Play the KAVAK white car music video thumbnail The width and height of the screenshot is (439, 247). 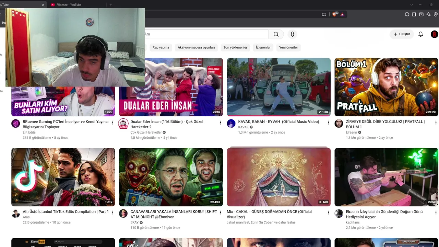278,87
